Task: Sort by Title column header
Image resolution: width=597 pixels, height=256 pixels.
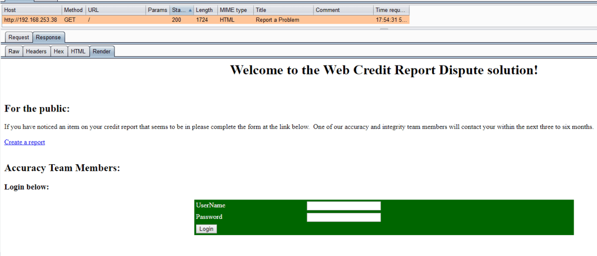Action: tap(283, 10)
